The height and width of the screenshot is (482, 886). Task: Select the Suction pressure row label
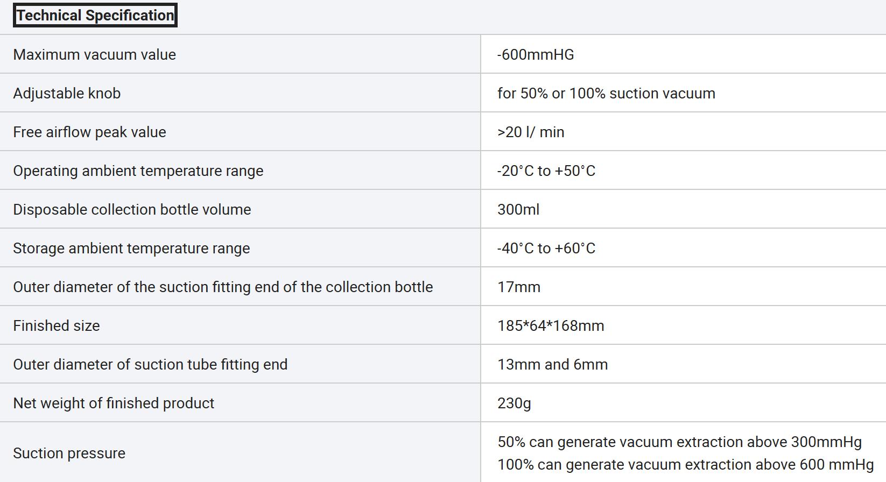69,453
